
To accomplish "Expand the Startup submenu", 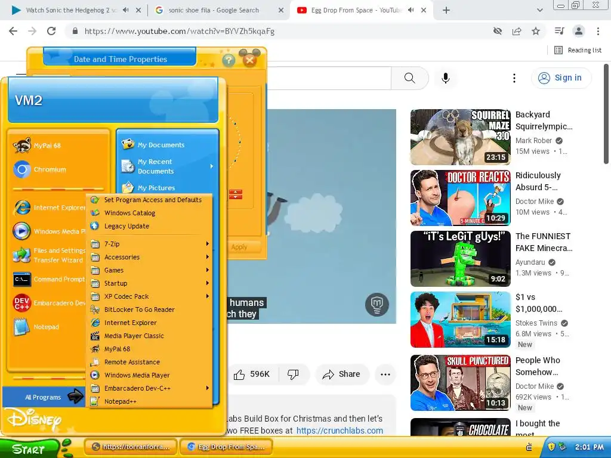I will pyautogui.click(x=150, y=283).
